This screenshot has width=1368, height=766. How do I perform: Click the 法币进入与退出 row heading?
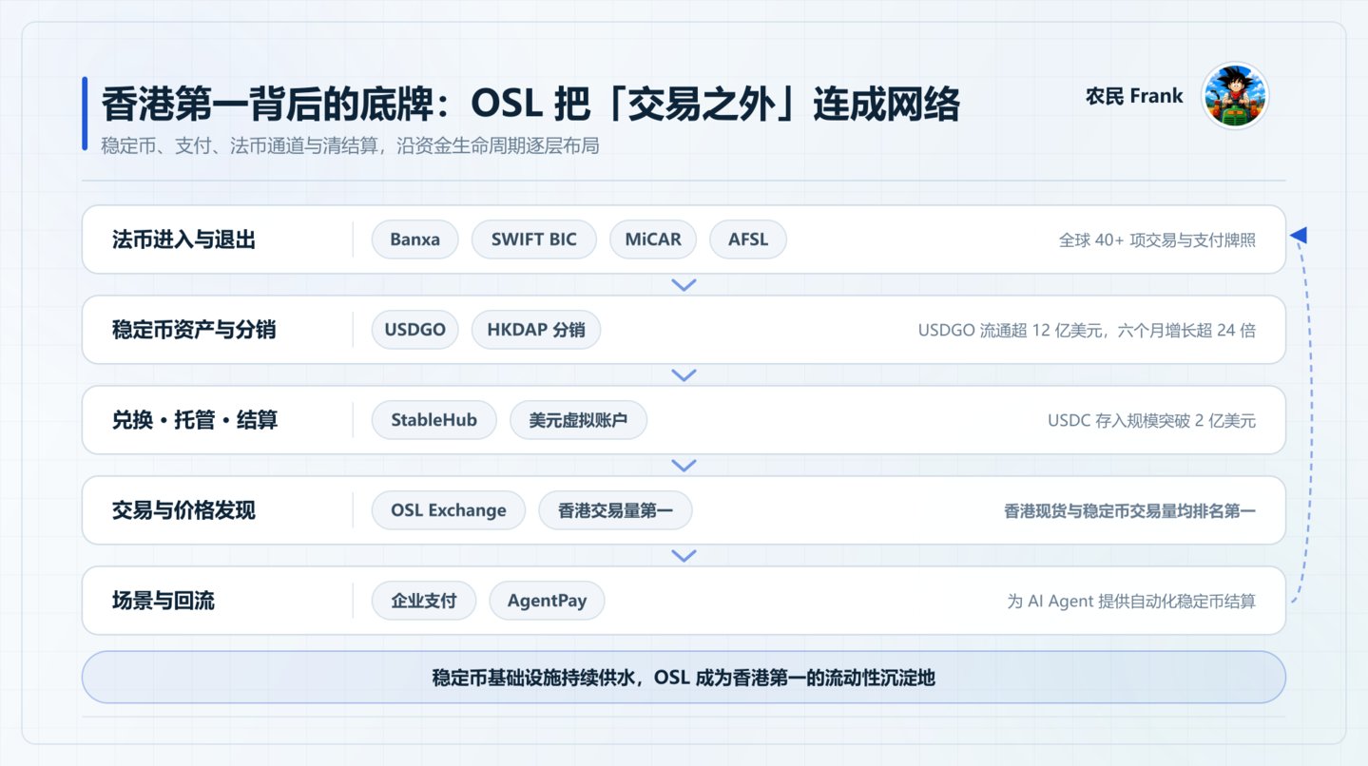[183, 239]
